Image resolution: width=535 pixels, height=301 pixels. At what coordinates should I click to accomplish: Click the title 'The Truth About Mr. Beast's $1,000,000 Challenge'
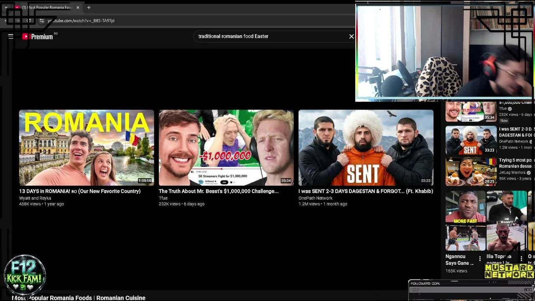click(x=219, y=191)
